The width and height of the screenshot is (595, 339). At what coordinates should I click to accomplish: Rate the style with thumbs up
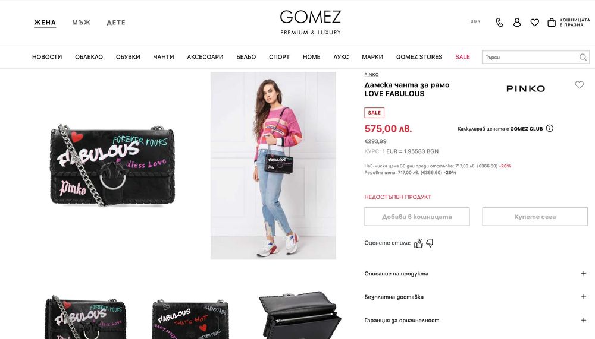[418, 243]
